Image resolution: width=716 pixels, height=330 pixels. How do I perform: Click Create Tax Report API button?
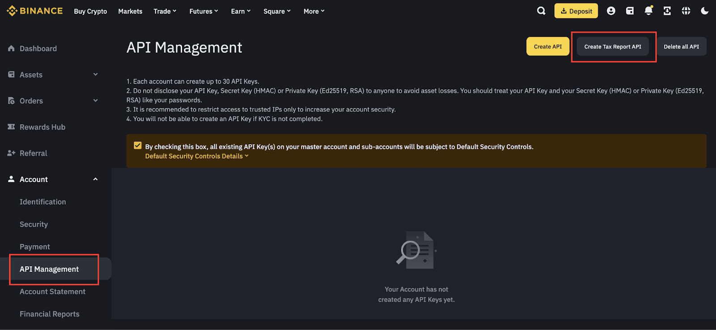[x=612, y=46]
